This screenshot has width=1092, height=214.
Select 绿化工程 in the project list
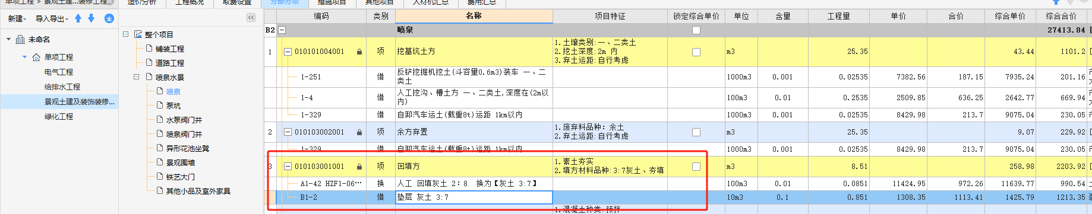[x=59, y=117]
